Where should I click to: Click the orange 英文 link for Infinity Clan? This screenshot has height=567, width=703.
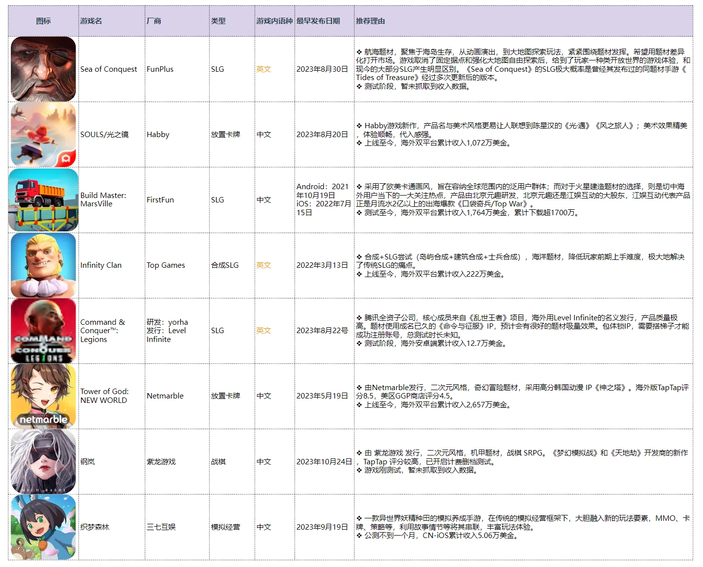pyautogui.click(x=264, y=265)
